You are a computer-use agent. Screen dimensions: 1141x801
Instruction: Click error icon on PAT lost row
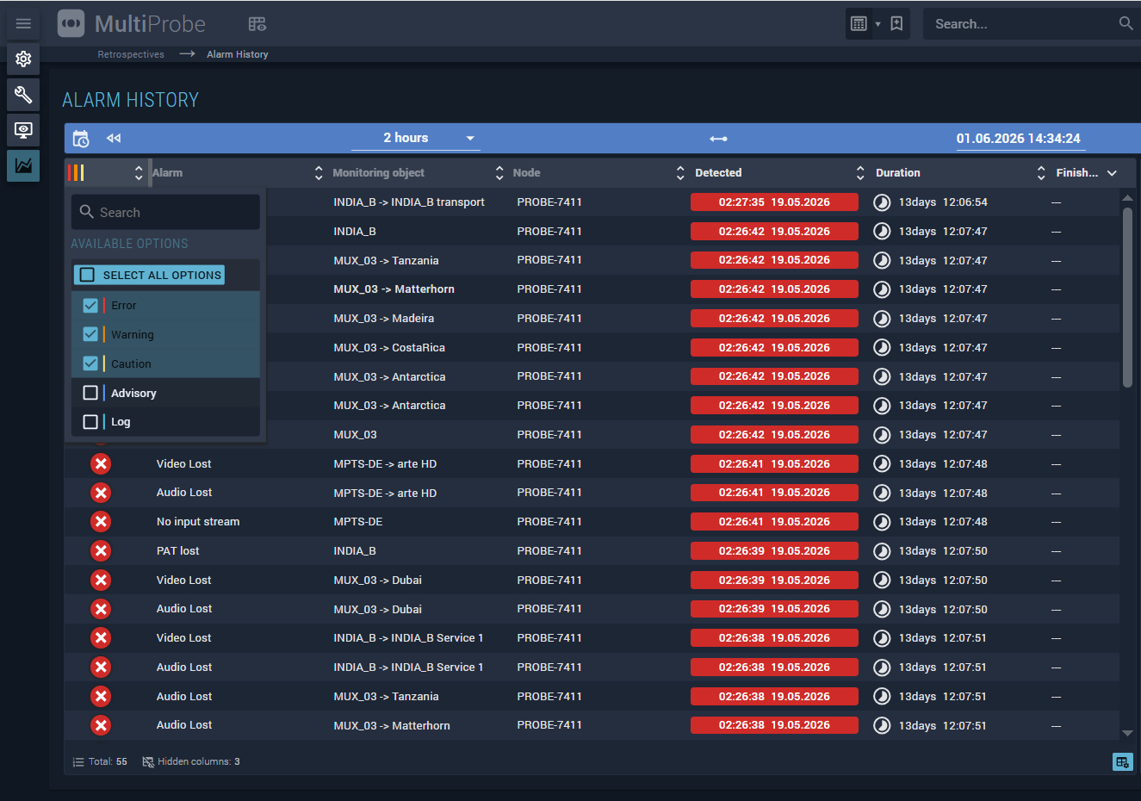(x=101, y=551)
